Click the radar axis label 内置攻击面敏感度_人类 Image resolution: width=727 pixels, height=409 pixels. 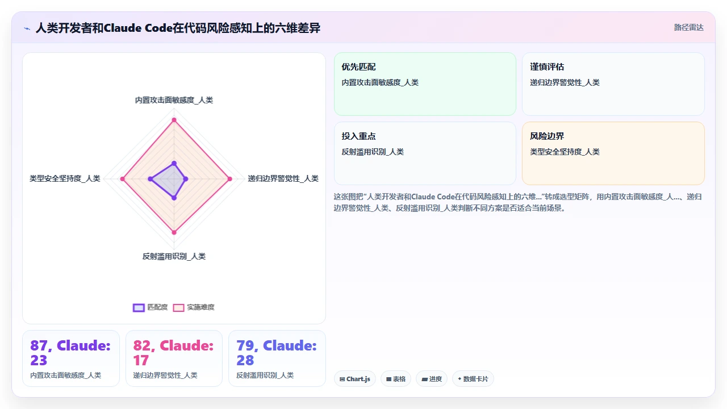tap(174, 100)
